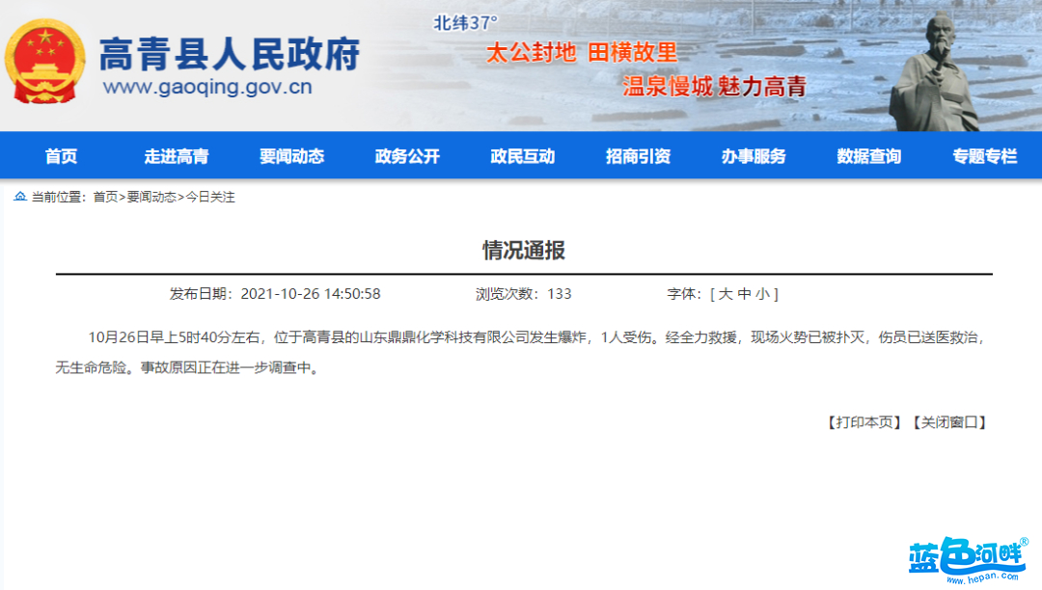Viewport: 1042px width, 590px height.
Task: Open the 招商引资 navigation item
Action: [638, 156]
